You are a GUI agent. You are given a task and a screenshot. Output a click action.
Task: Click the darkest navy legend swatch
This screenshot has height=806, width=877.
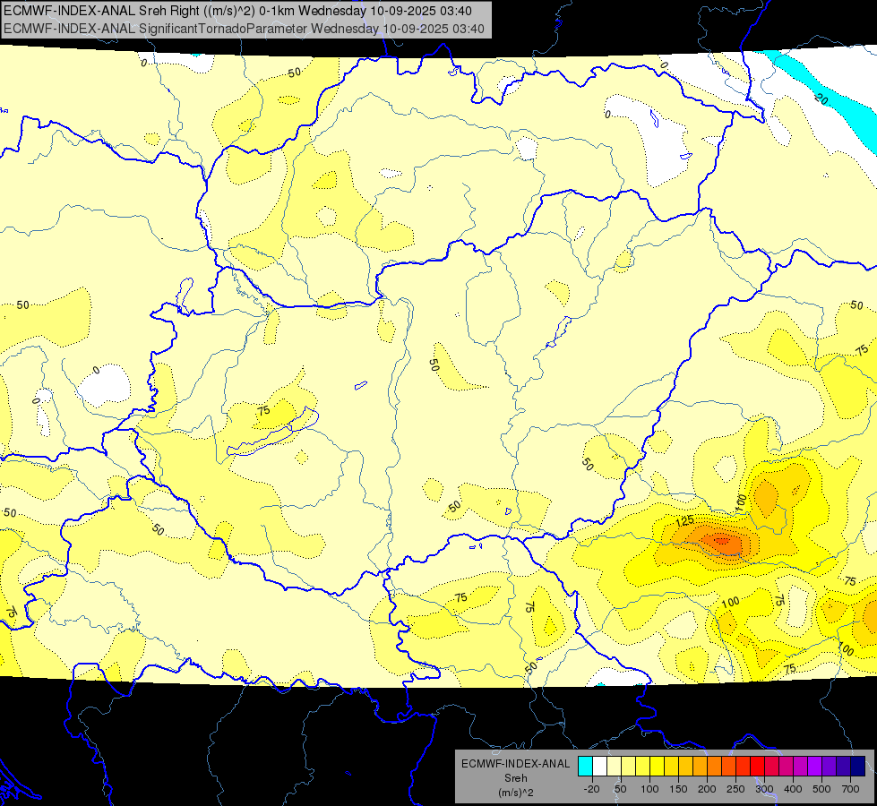858,766
